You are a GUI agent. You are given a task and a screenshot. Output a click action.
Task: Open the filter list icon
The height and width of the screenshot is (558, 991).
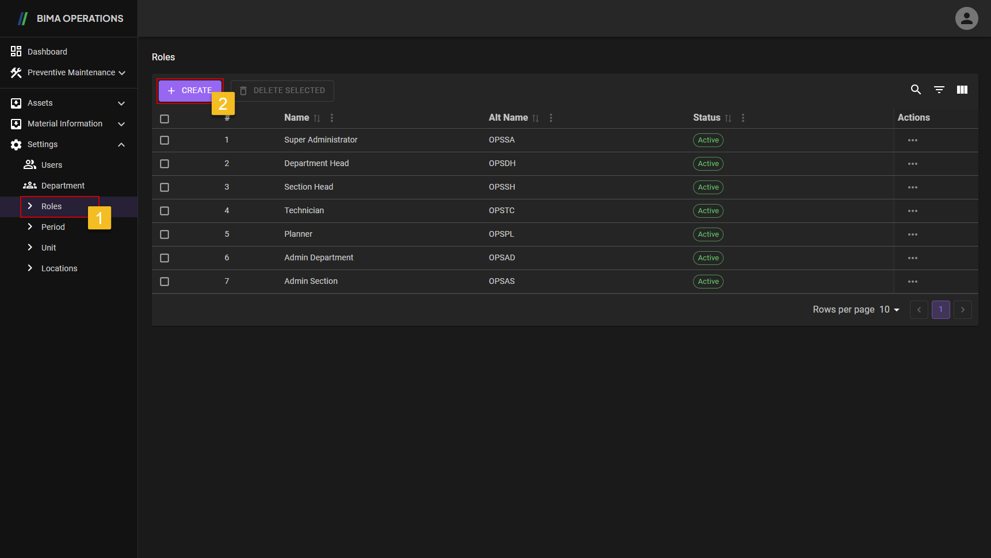coord(939,90)
